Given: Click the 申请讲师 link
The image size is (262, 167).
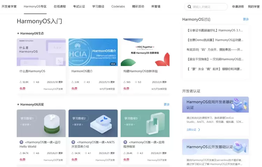Looking at the screenshot, I should (x=238, y=7).
